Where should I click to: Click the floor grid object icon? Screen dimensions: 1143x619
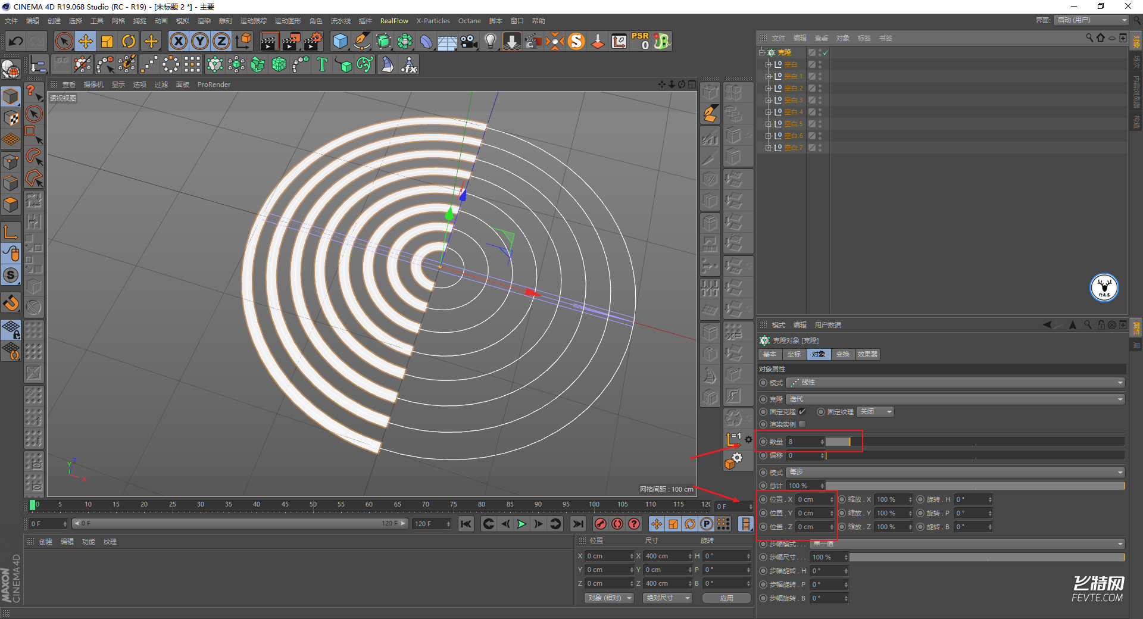pyautogui.click(x=447, y=42)
